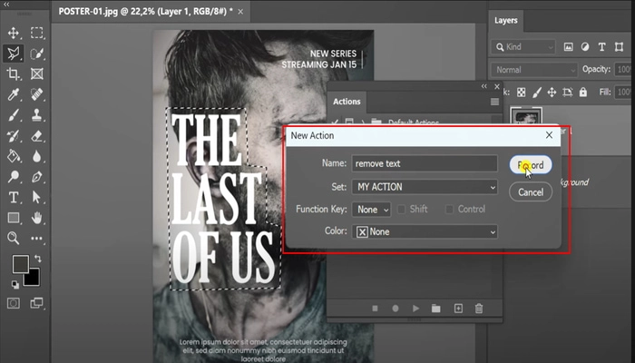635x363 pixels.
Task: Open the Set dropdown showing MY ACTION
Action: (x=425, y=187)
